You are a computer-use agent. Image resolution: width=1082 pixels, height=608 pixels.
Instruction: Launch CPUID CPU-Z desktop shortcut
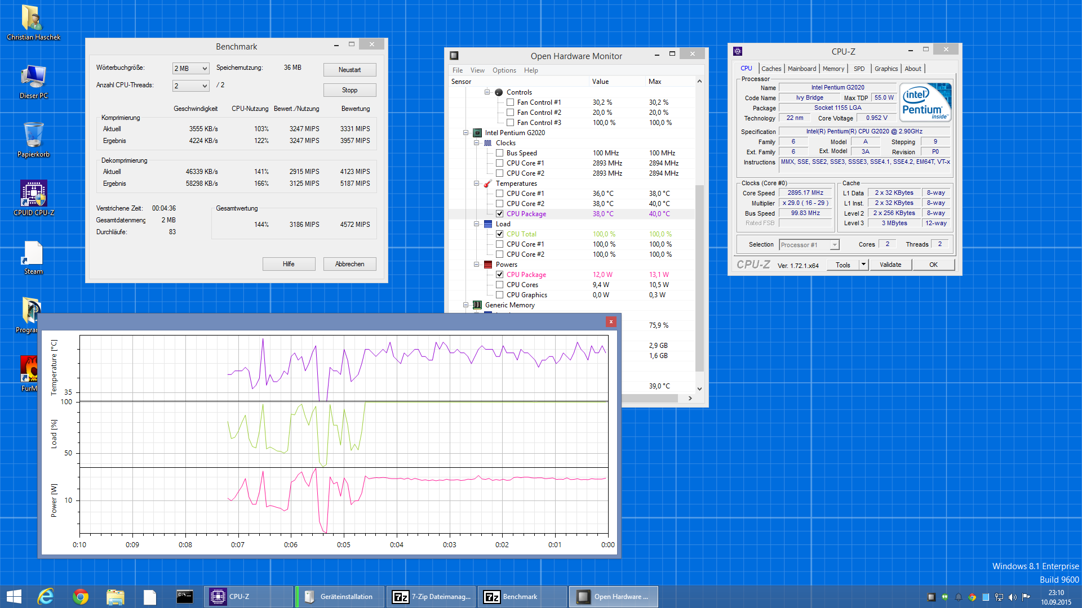(x=33, y=198)
